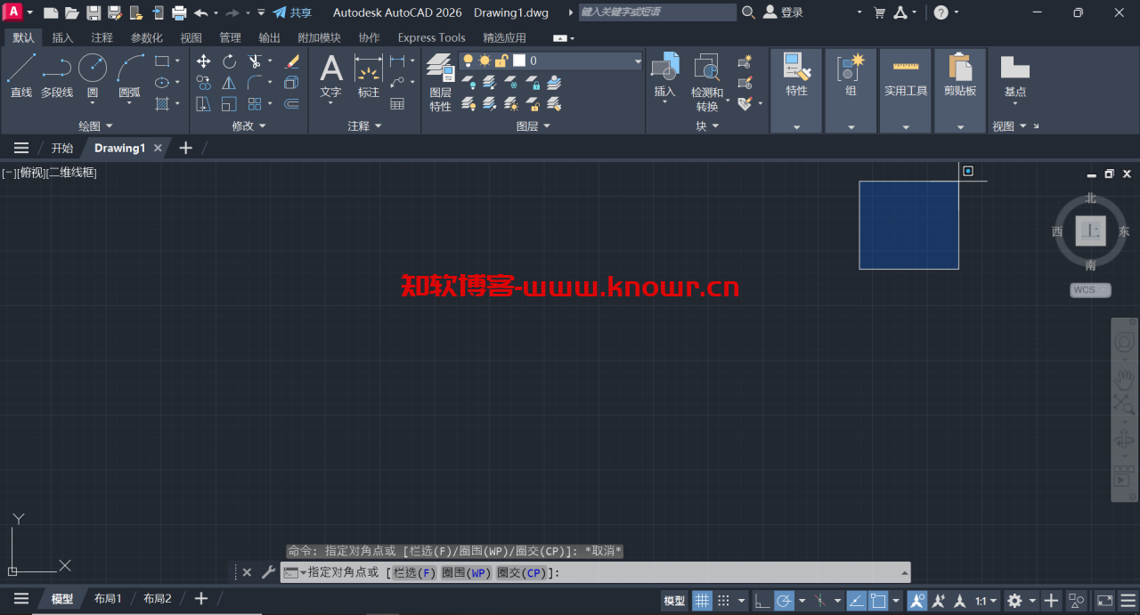
Task: Click 上 top face of ViewCube
Action: pos(1091,231)
